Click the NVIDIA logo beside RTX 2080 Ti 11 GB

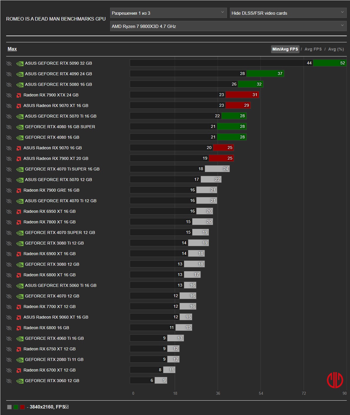20,360
